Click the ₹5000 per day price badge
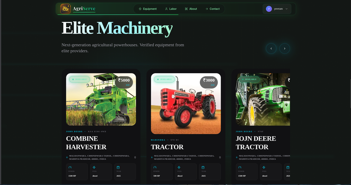Screen dimensions: 351x185 tap(124, 82)
